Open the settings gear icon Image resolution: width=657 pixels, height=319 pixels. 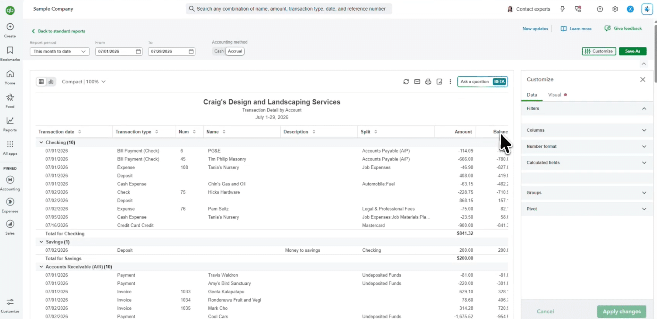click(615, 9)
